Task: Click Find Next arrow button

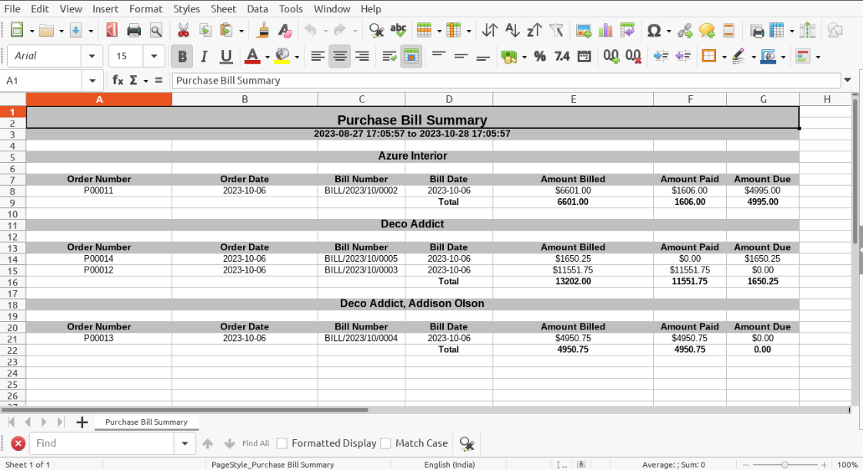Action: pos(229,443)
